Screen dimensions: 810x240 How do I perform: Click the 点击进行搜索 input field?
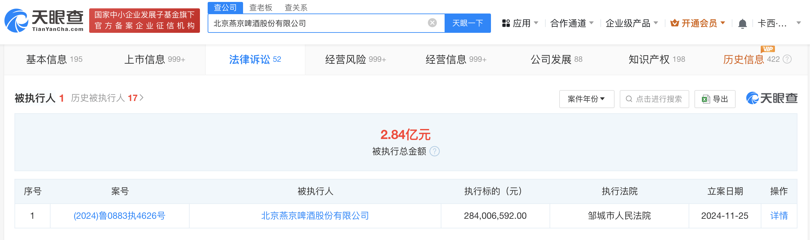pos(655,99)
